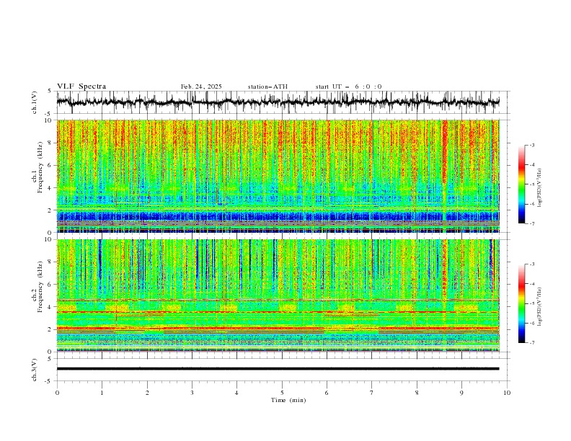Click the strong red burst in ch.1 spectrogram

(445, 153)
